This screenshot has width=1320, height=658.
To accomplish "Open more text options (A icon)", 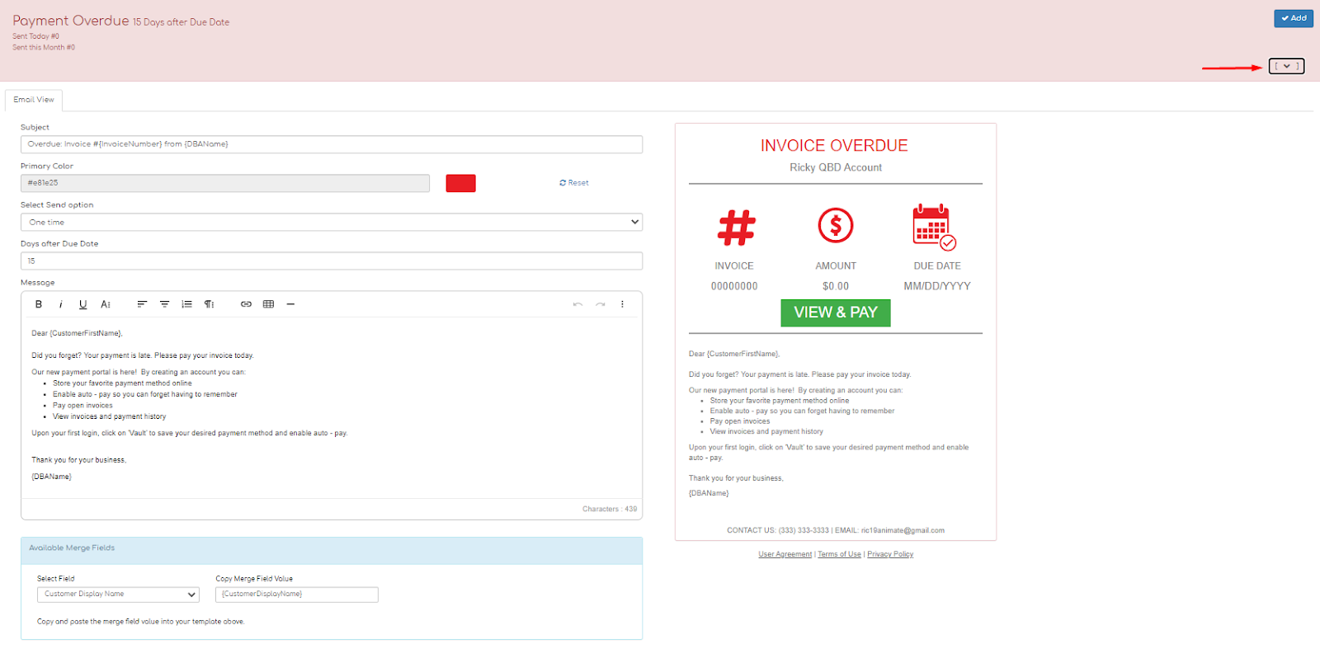I will tap(106, 304).
